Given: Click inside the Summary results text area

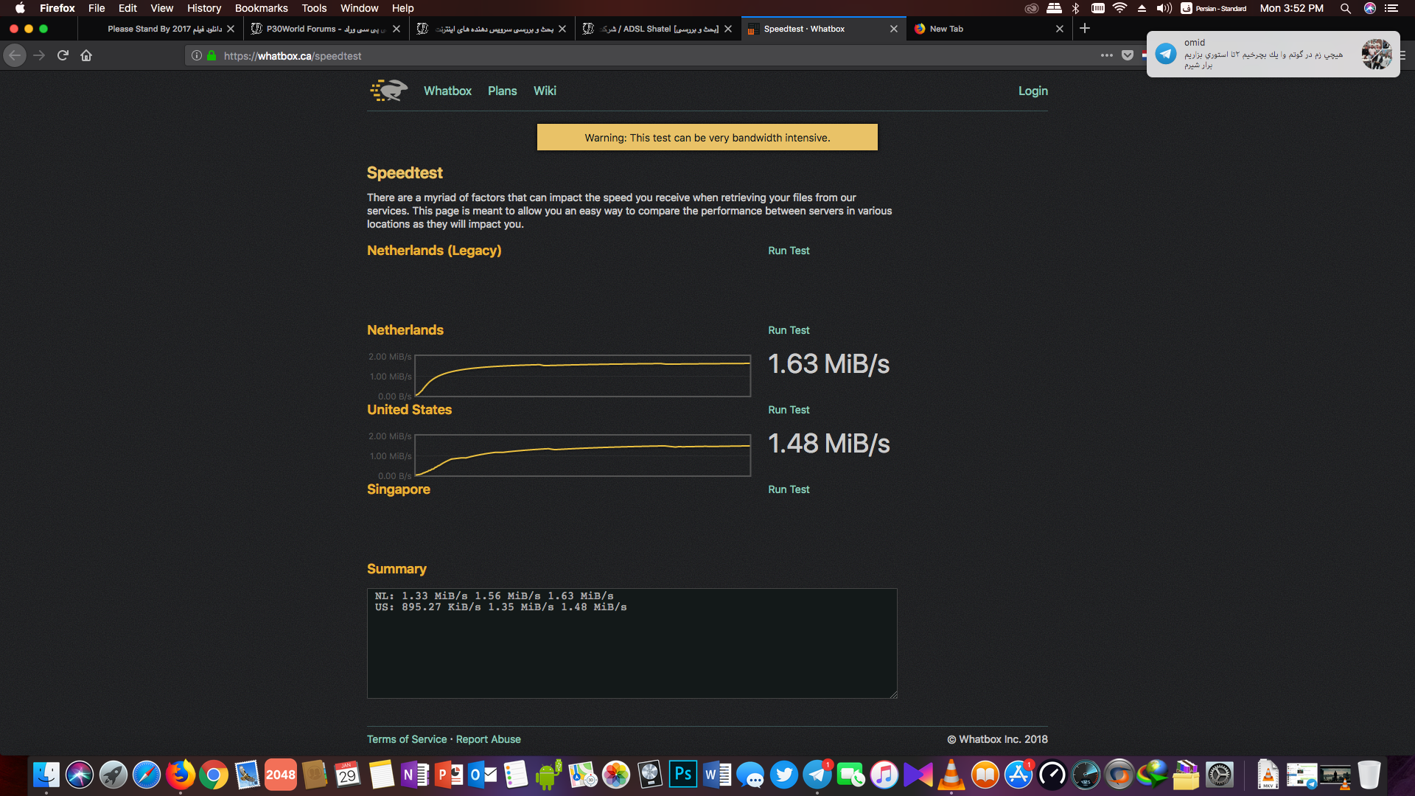Looking at the screenshot, I should pyautogui.click(x=632, y=643).
